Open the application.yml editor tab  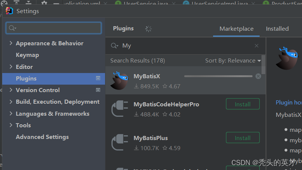point(85,3)
